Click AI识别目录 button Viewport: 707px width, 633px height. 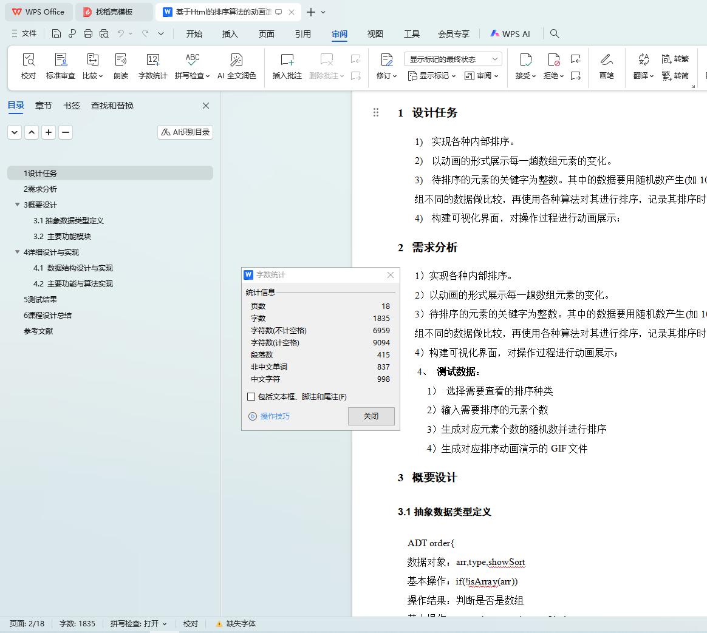click(185, 132)
